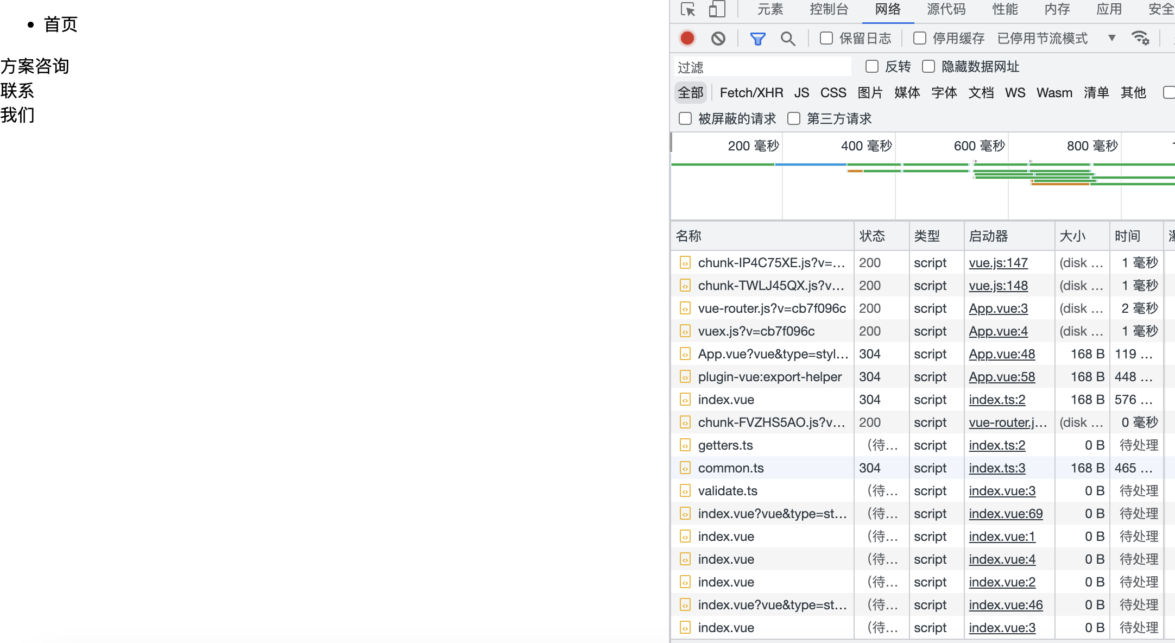1175x643 pixels.
Task: Focus the 过滤 filter input field
Action: [763, 67]
